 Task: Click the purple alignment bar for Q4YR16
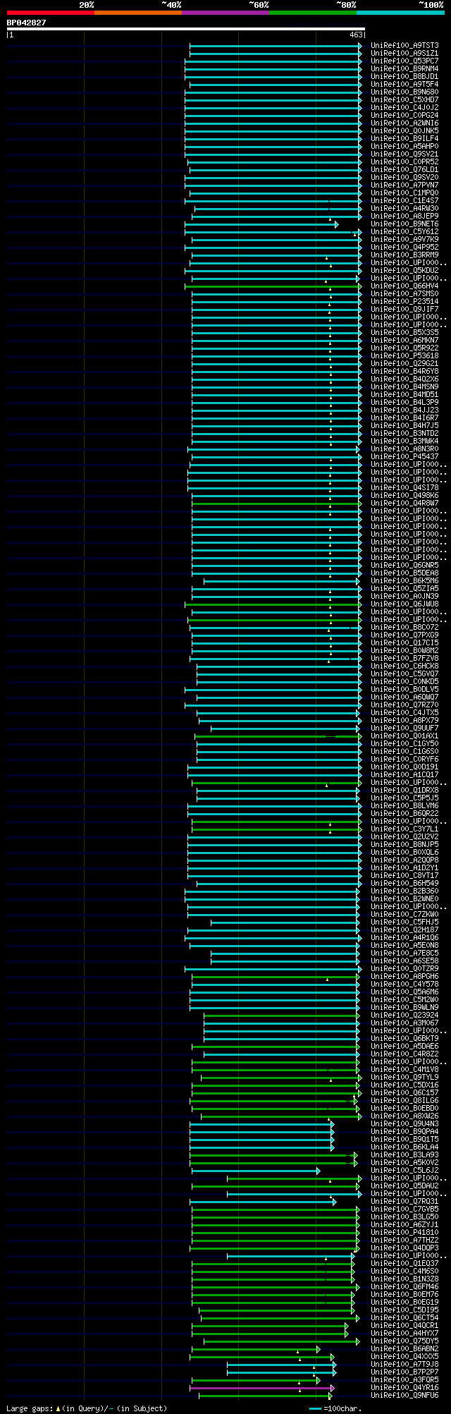pyautogui.click(x=261, y=1388)
